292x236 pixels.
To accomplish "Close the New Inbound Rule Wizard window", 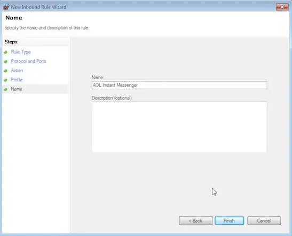I will pos(282,7).
